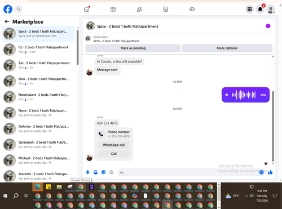
Task: Click the phone icon in number card
Action: coord(101,134)
